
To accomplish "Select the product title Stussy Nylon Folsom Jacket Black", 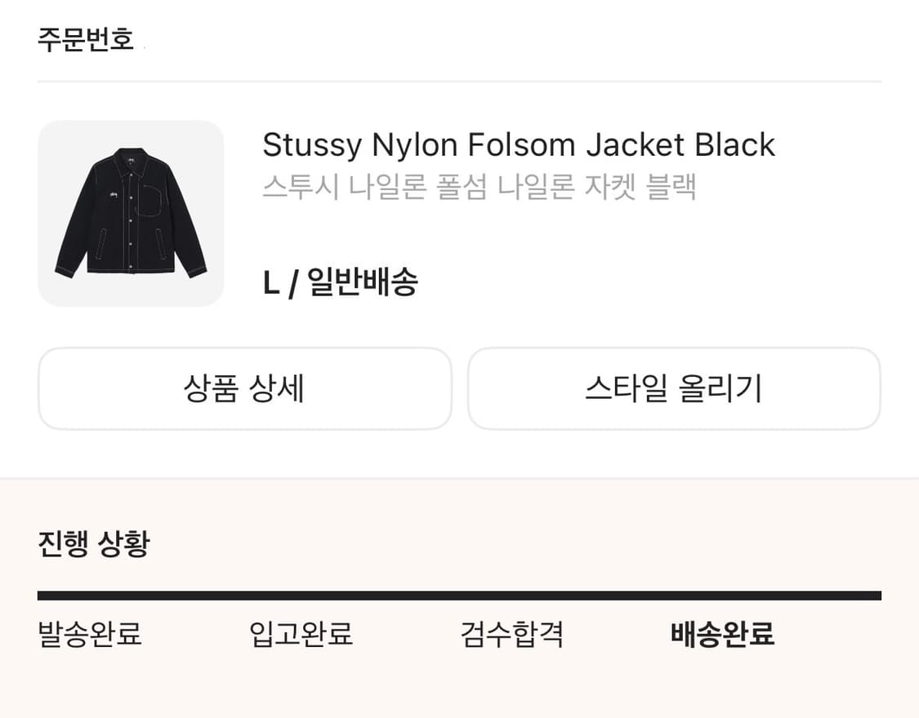I will 518,144.
